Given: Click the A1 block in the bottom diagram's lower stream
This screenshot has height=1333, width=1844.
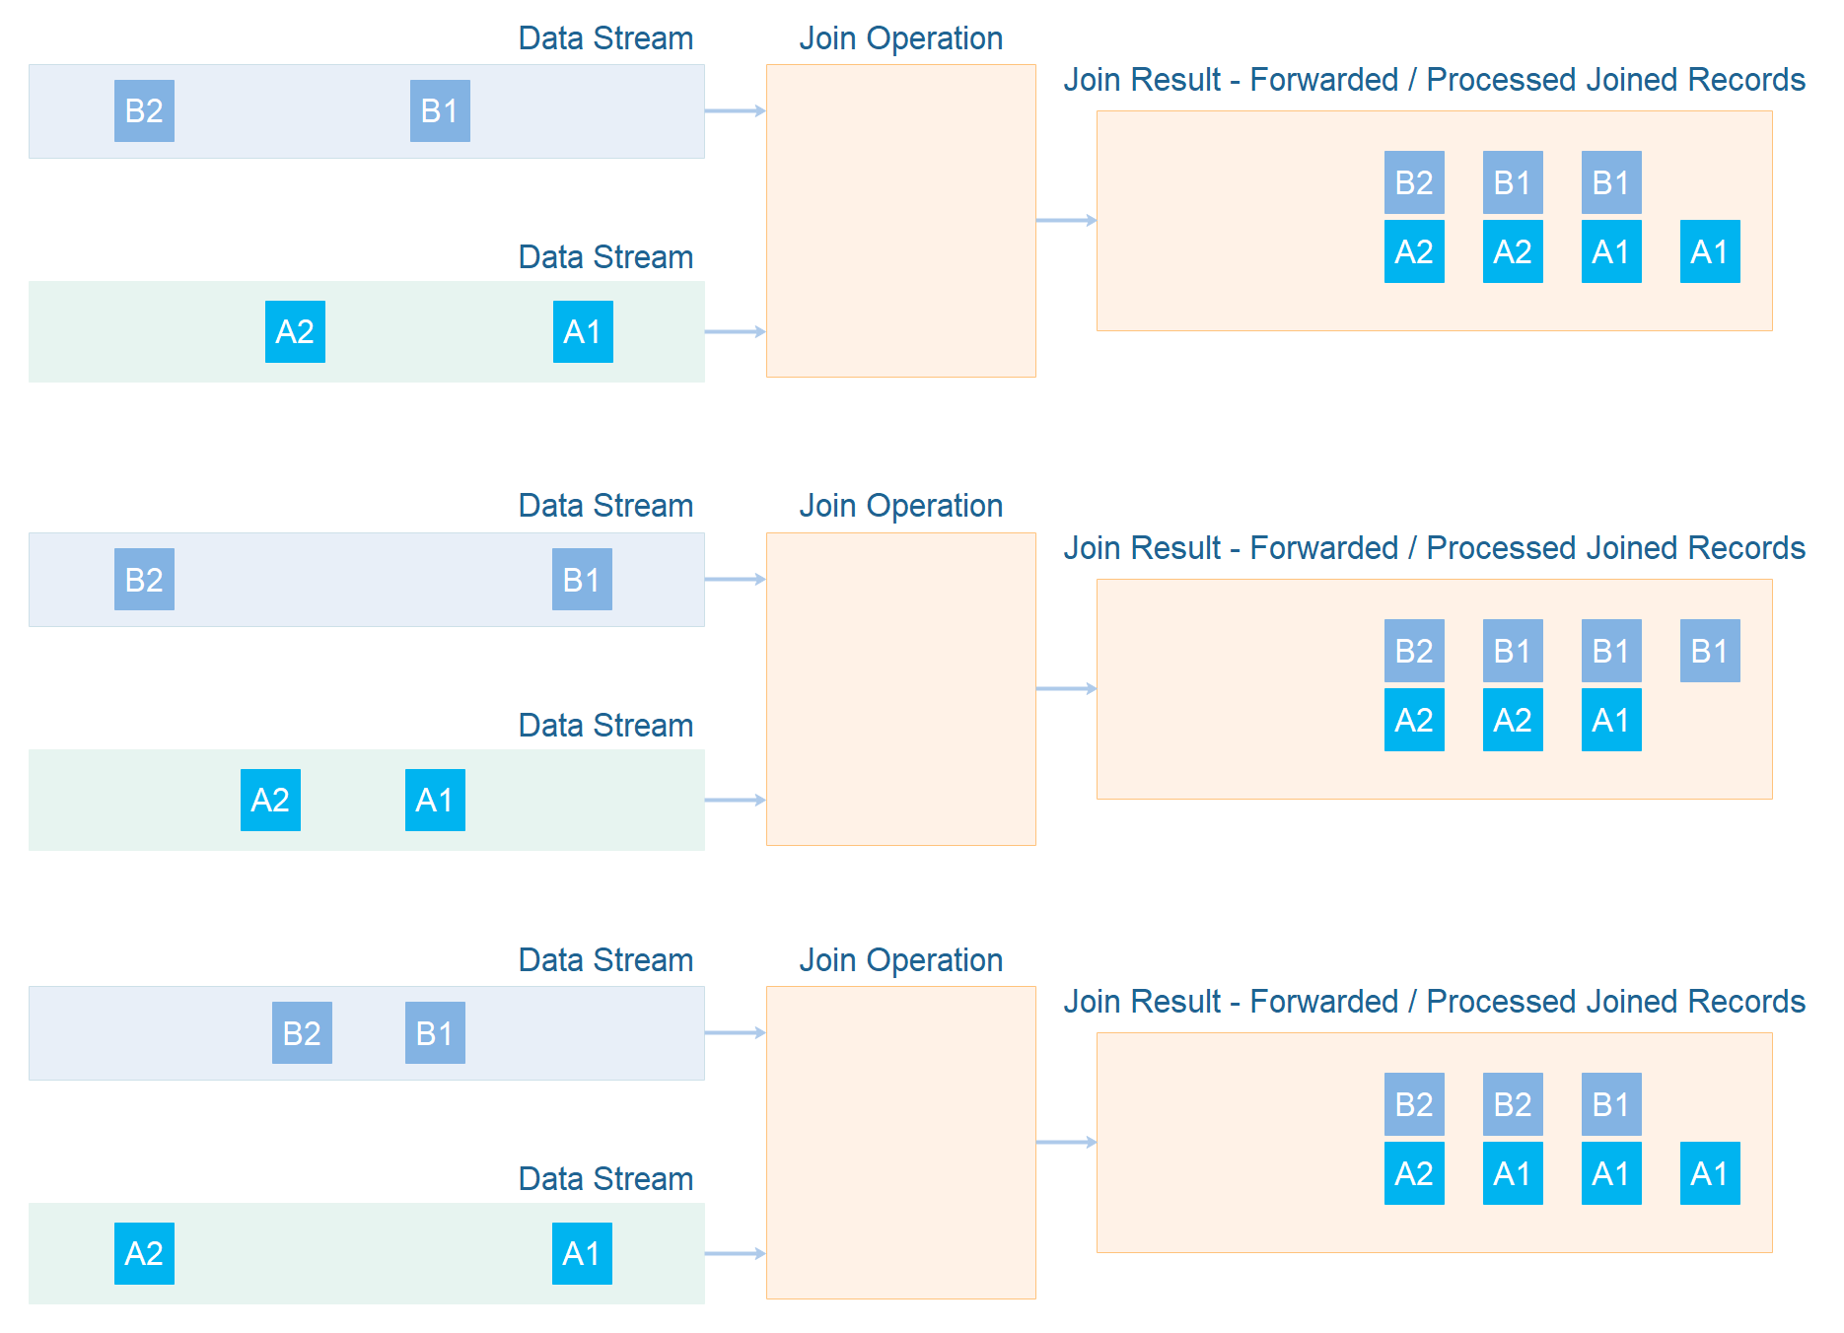Looking at the screenshot, I should click(582, 1253).
